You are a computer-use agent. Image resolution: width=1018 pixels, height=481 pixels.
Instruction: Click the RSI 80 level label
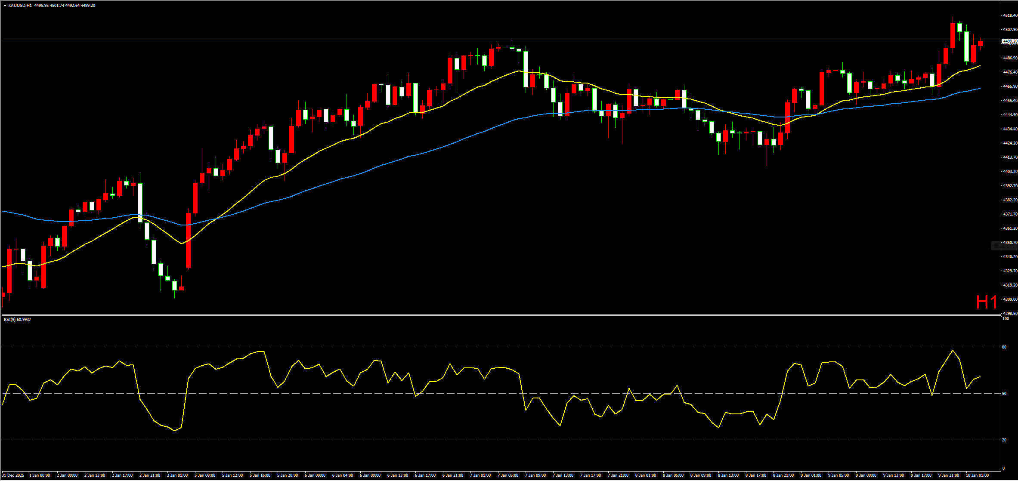(x=1004, y=347)
